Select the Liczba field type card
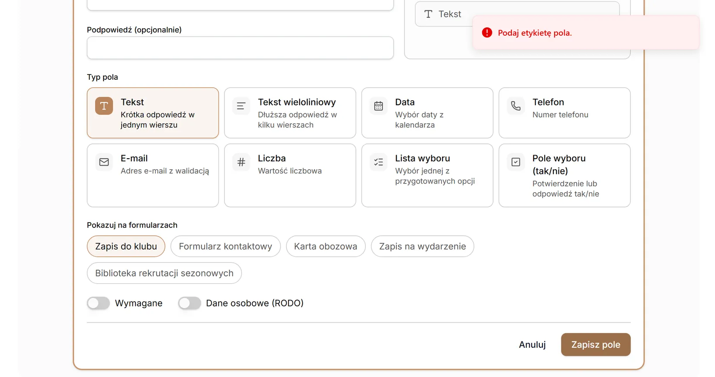715x377 pixels. click(x=290, y=175)
